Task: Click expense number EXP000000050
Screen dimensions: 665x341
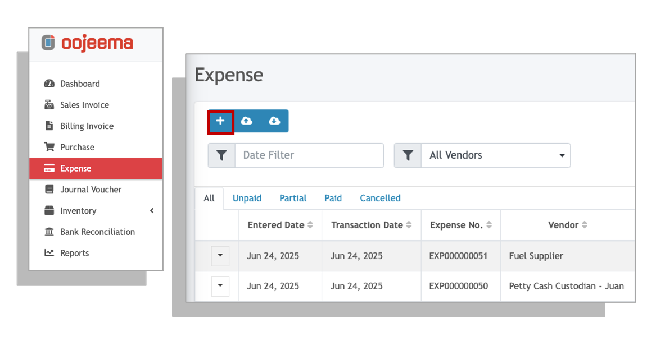Action: pos(458,286)
